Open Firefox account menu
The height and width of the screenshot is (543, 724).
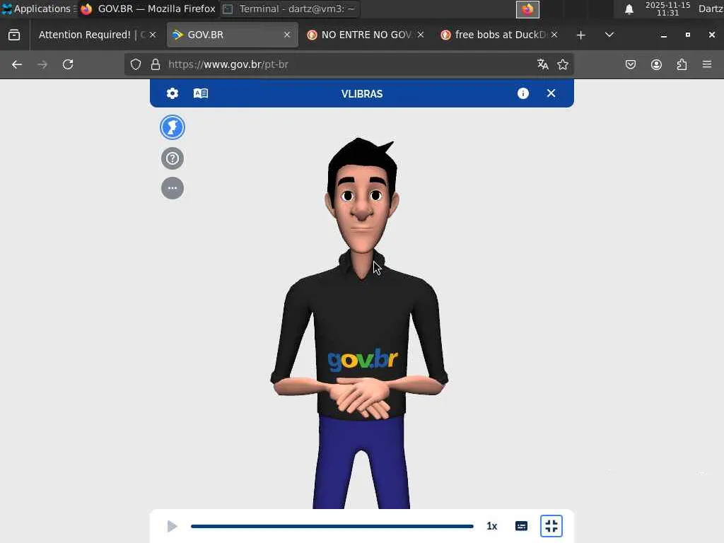pos(656,64)
